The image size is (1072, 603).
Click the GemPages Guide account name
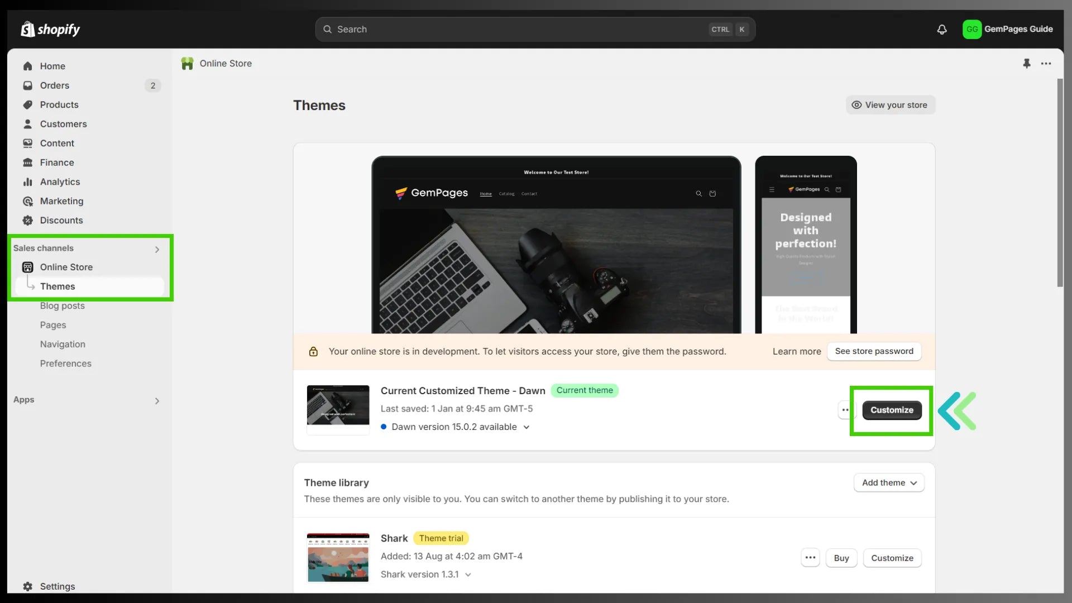point(1018,29)
